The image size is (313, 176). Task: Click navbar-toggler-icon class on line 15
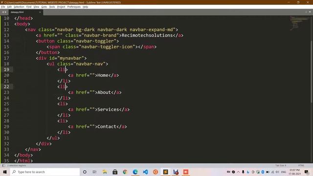(x=107, y=47)
